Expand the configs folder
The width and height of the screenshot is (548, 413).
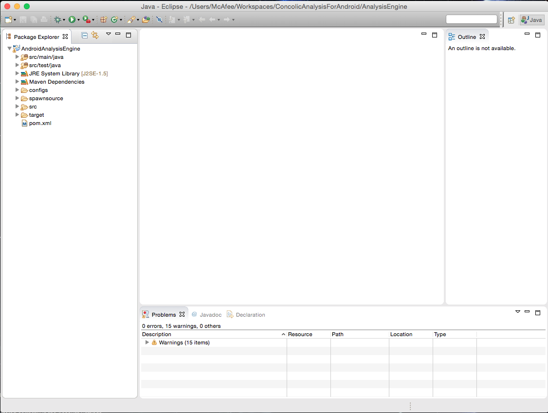[17, 90]
